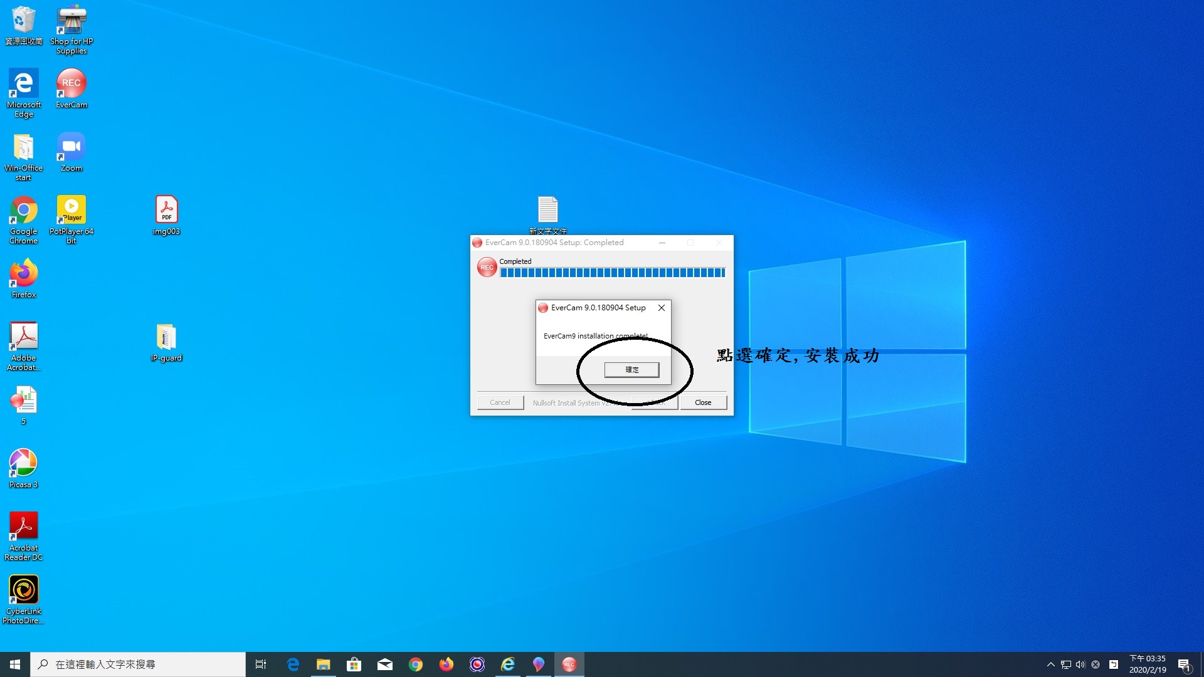Open the volume control in tray
The height and width of the screenshot is (677, 1204).
pos(1080,664)
